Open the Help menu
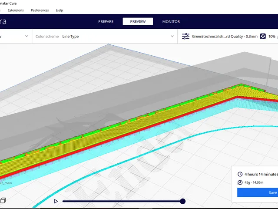 click(60, 10)
